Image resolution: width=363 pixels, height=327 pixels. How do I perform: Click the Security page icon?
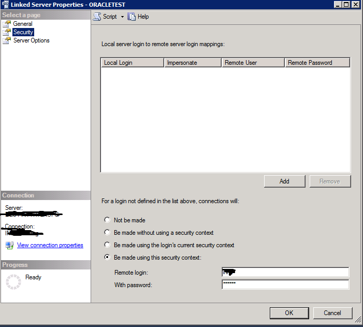coord(7,32)
